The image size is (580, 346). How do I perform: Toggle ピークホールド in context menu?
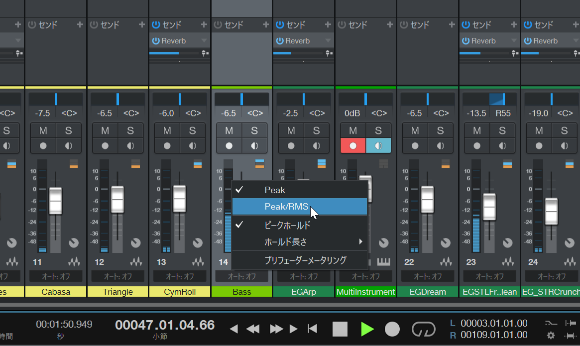point(300,225)
